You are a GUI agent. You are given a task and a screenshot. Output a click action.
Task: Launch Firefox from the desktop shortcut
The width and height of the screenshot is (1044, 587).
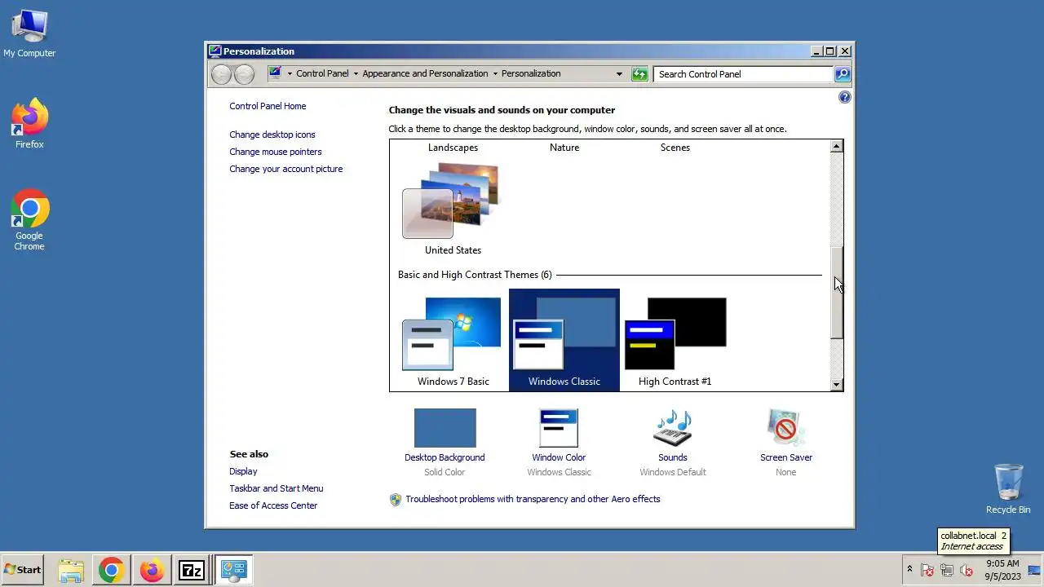29,125
